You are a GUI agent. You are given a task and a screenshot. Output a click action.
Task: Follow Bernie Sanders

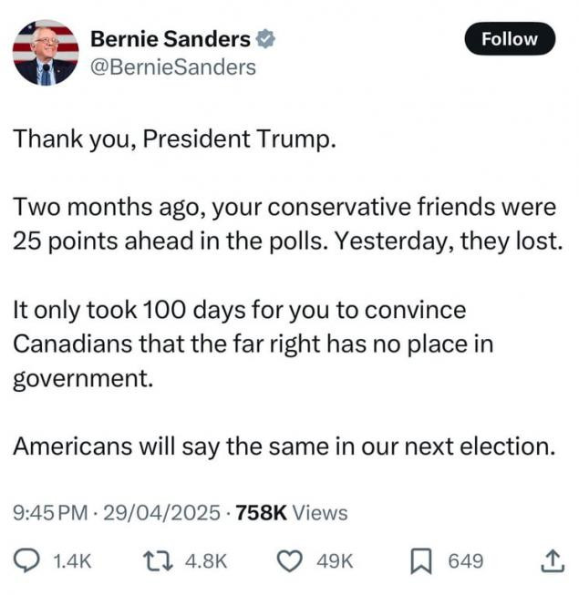(510, 38)
